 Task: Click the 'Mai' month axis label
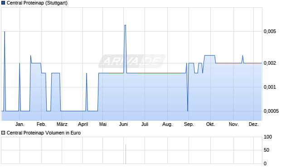[103, 124]
